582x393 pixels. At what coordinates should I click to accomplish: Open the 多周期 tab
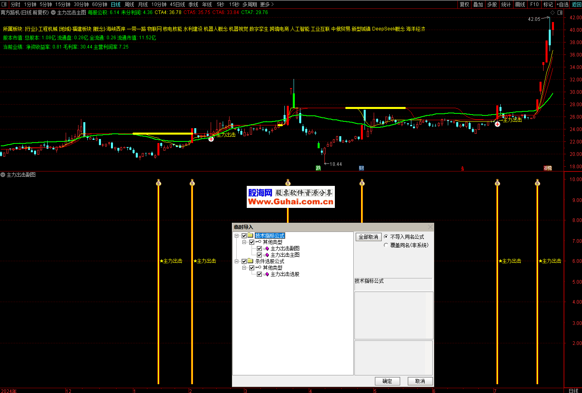(250, 4)
